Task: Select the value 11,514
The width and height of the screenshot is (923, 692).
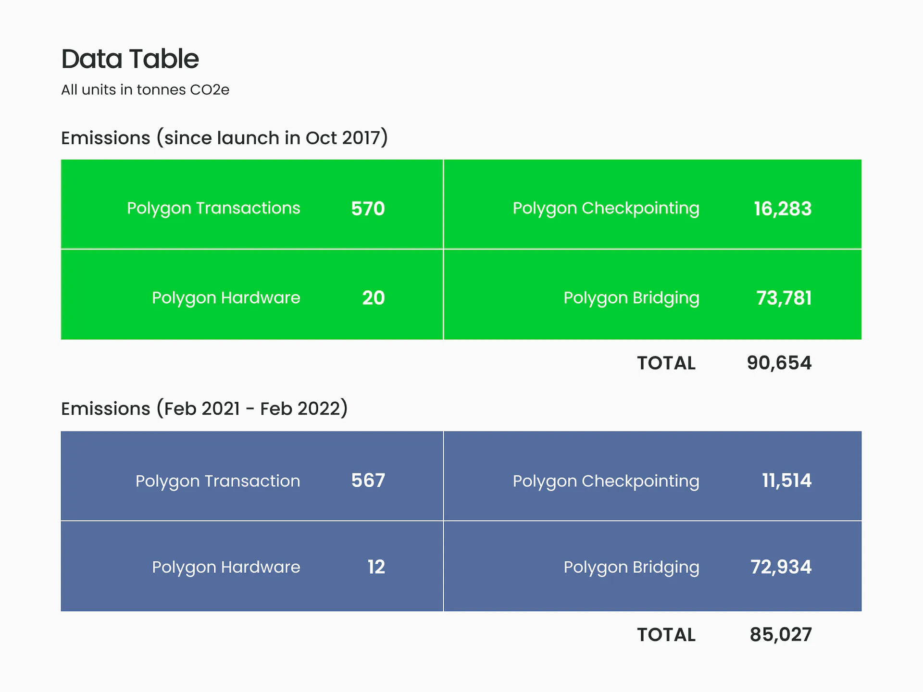Action: [x=787, y=481]
